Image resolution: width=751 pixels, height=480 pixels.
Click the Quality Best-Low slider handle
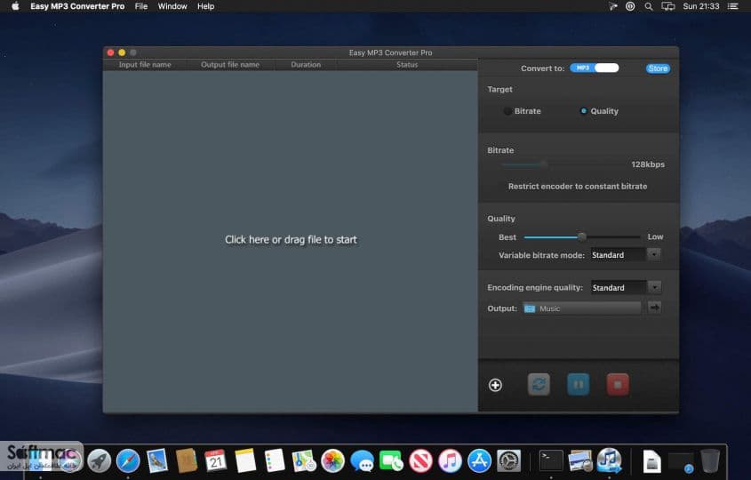point(582,236)
